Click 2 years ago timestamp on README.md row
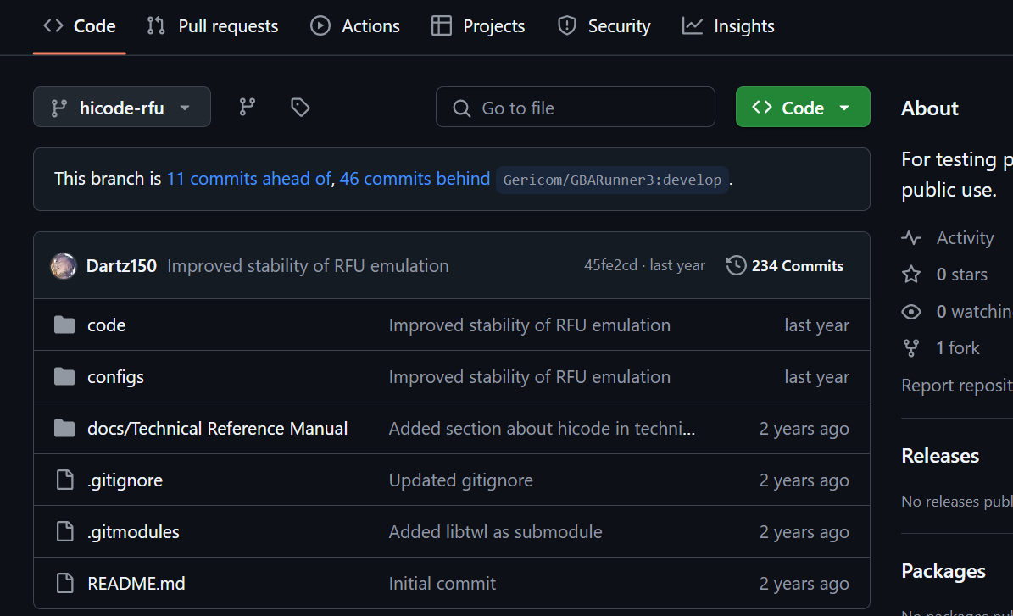The height and width of the screenshot is (616, 1013). tap(804, 583)
